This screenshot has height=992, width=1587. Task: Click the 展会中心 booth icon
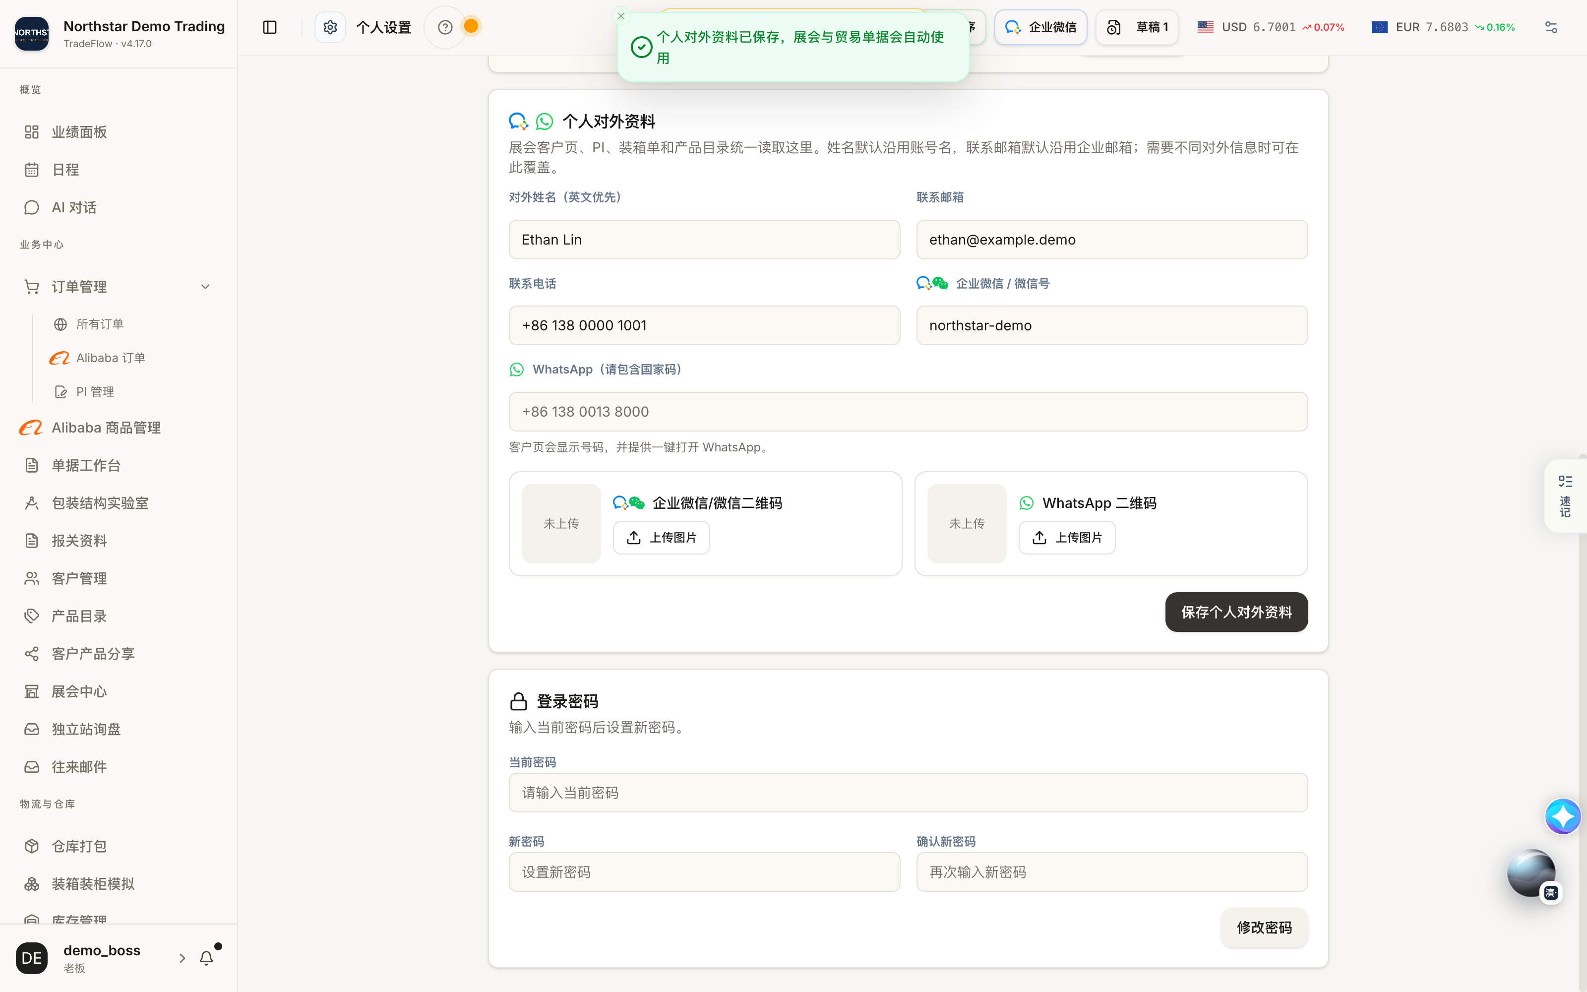coord(31,691)
